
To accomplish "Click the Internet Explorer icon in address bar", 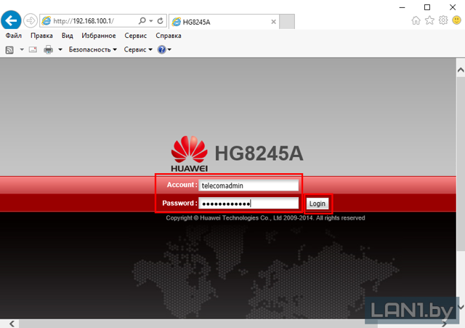I will pos(46,21).
